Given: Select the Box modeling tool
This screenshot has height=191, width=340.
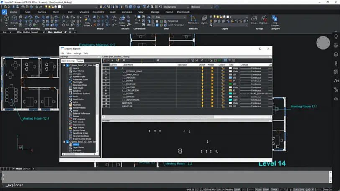Looking at the screenshot, I should click(6, 20).
